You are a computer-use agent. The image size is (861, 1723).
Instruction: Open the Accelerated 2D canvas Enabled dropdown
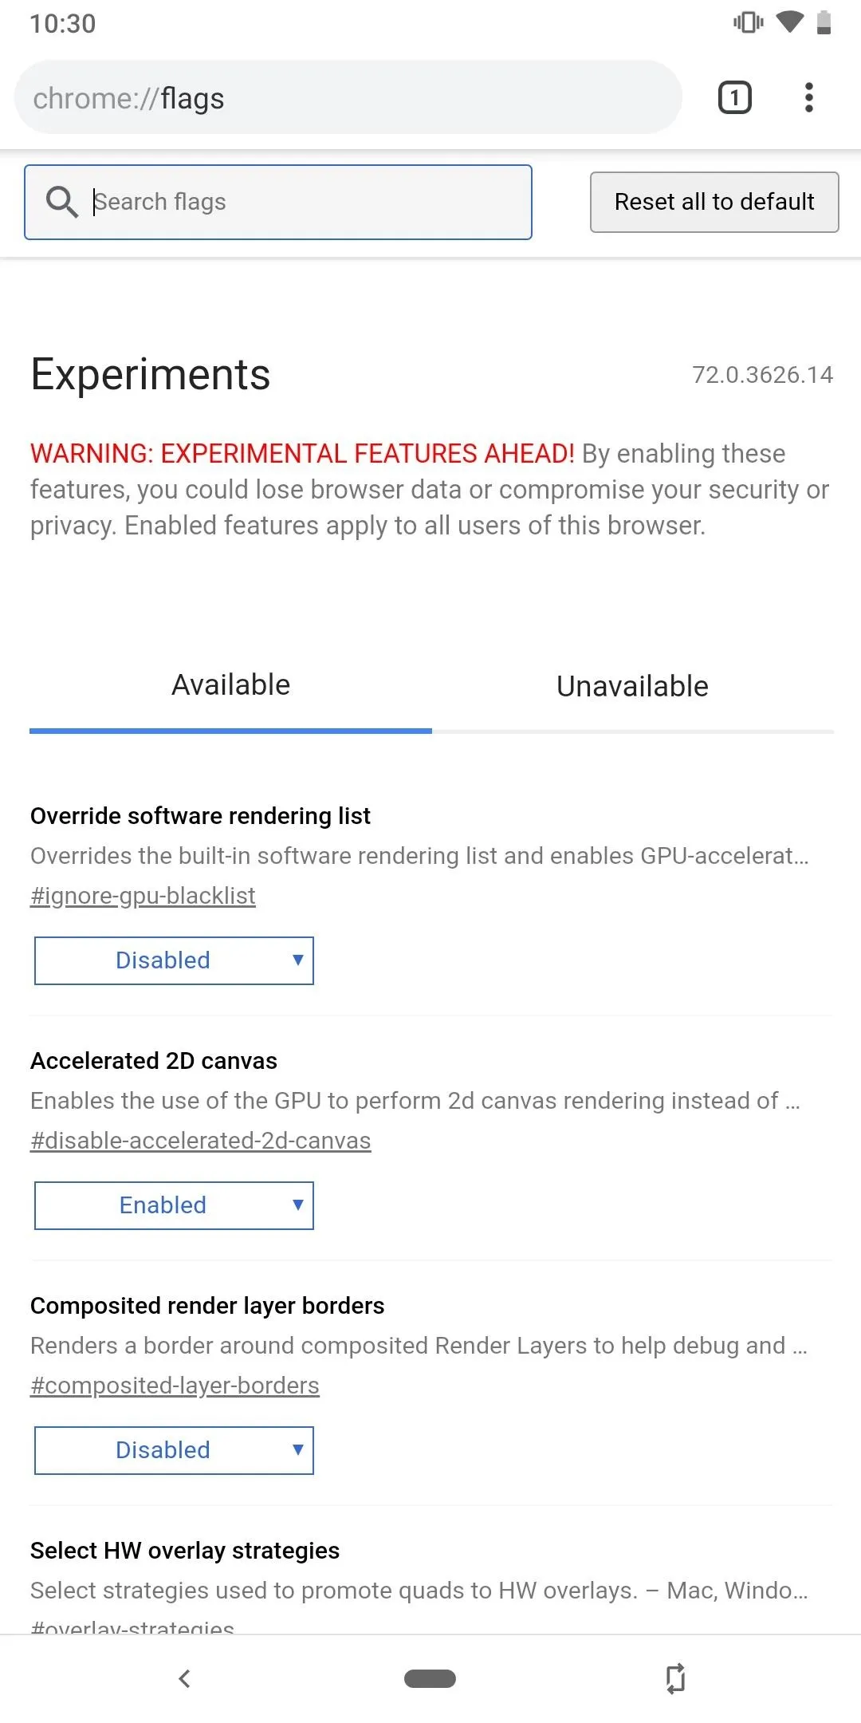[174, 1205]
